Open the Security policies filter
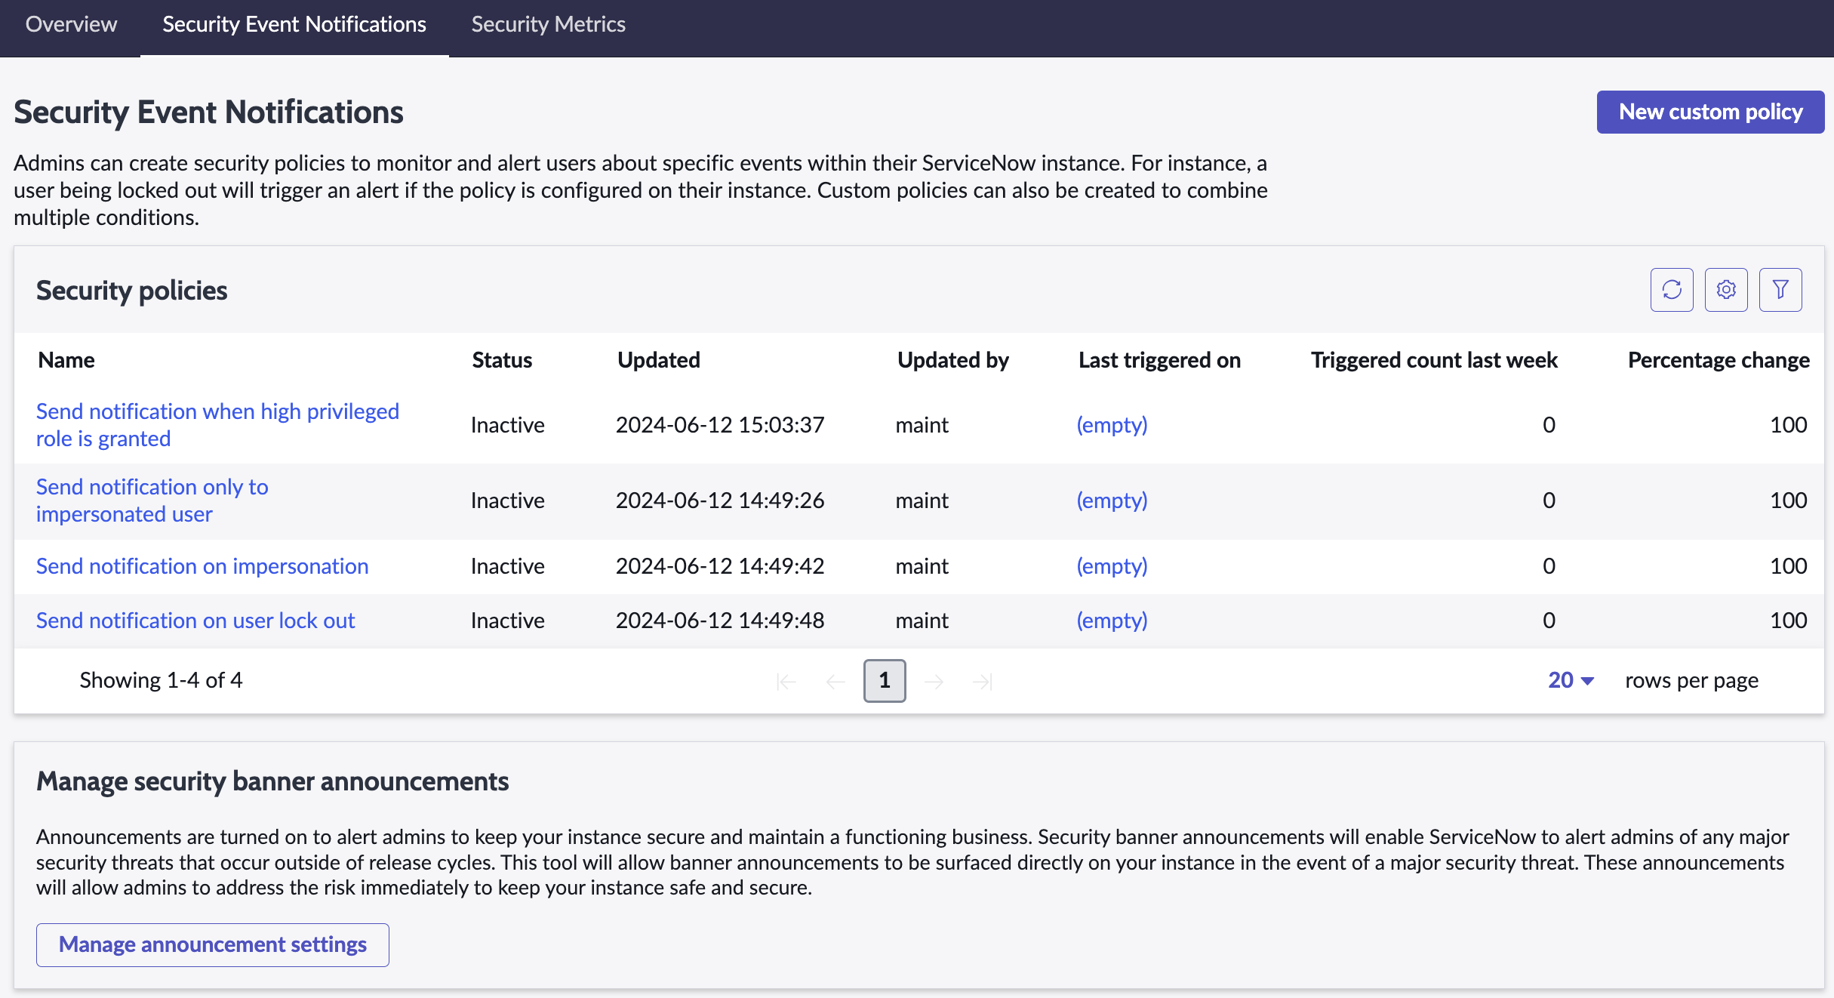 [1780, 290]
